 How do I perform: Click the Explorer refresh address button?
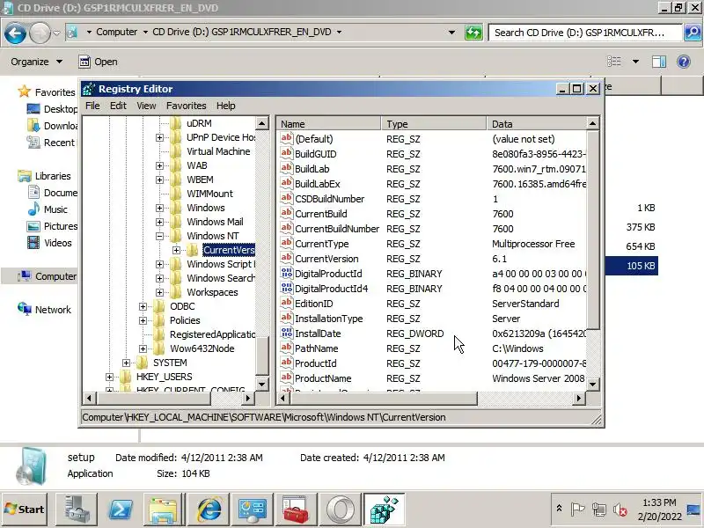pyautogui.click(x=473, y=33)
